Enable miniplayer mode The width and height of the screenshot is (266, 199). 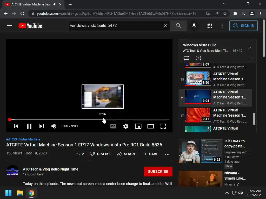138,126
